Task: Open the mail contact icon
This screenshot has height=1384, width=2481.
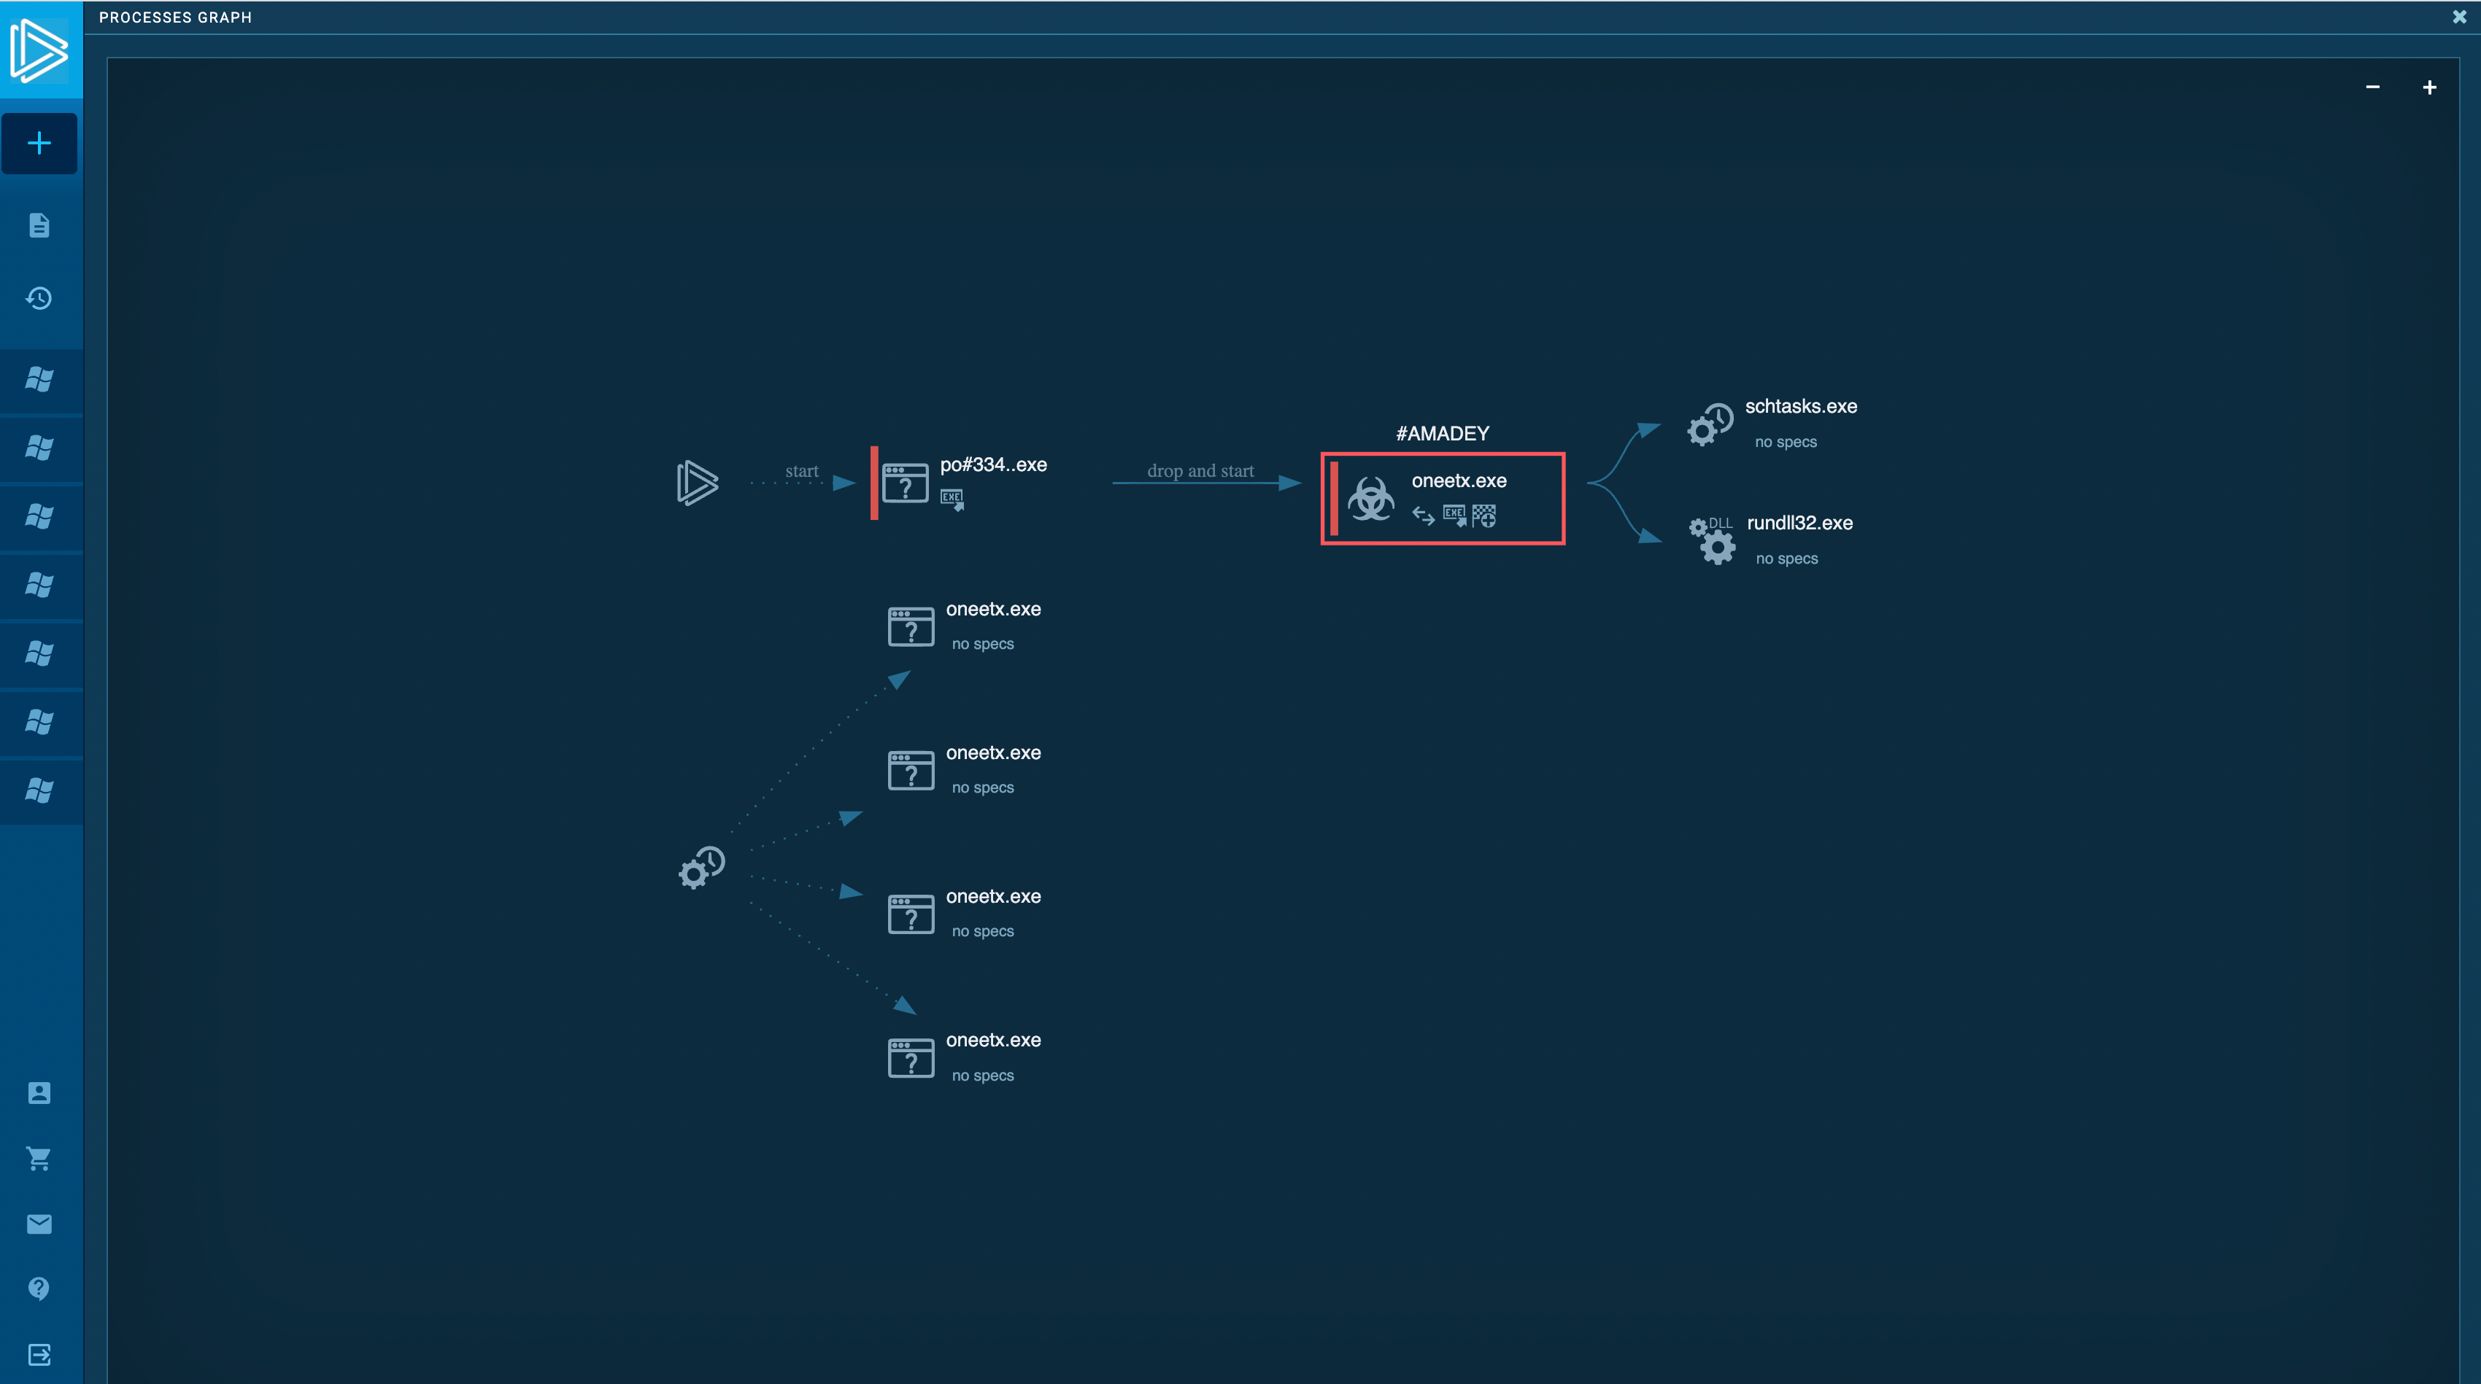Action: (39, 1224)
